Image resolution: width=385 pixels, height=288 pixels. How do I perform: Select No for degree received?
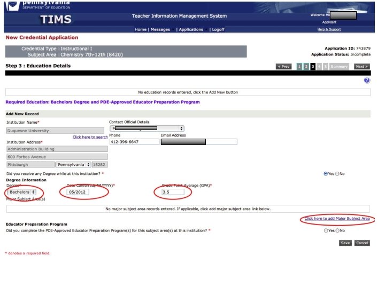[x=337, y=174]
